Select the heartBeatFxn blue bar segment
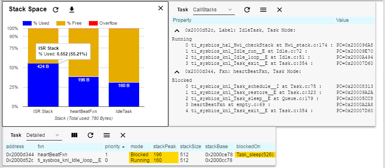 (x=84, y=91)
